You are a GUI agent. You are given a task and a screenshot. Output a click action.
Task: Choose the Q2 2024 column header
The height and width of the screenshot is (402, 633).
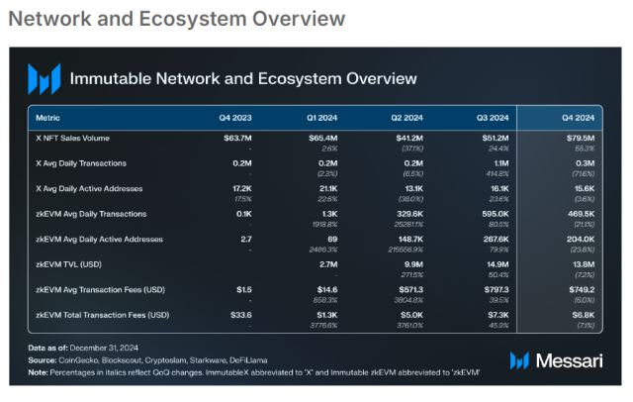click(407, 117)
